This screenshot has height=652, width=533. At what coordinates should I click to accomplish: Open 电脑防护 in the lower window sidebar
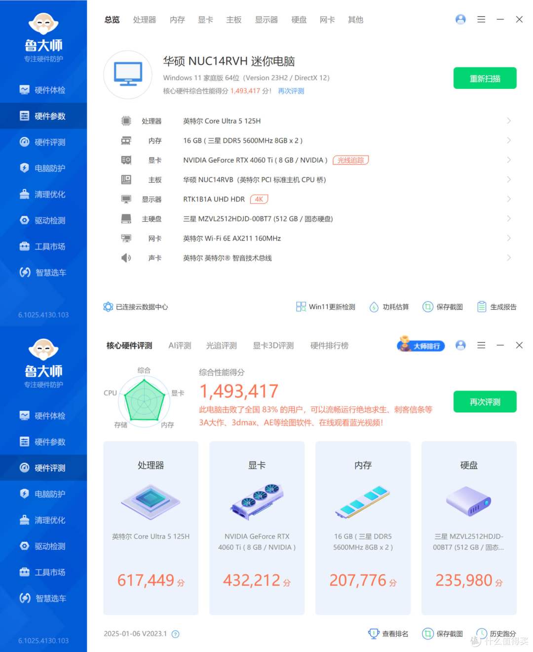[43, 494]
